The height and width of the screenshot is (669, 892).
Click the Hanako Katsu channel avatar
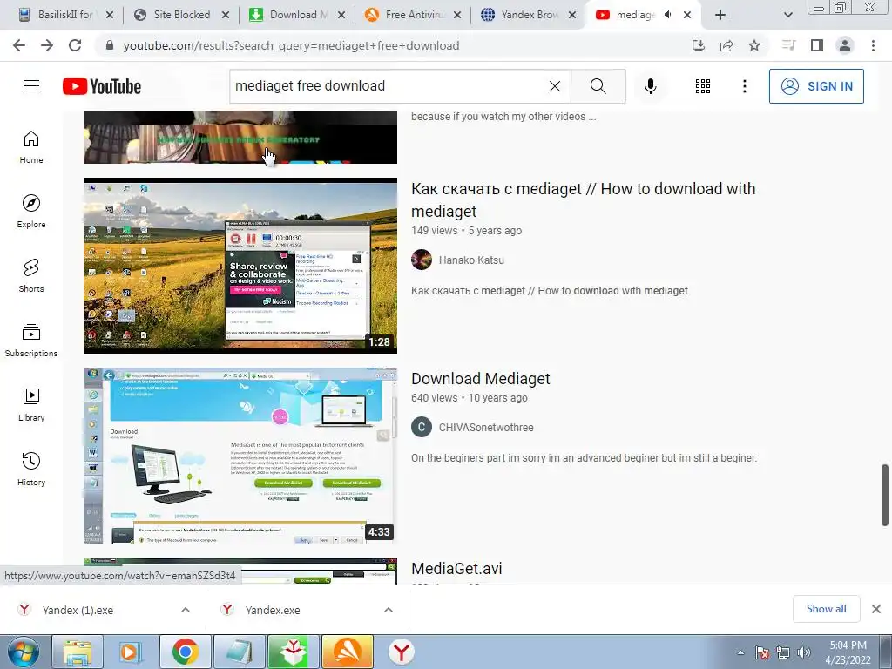coord(422,260)
